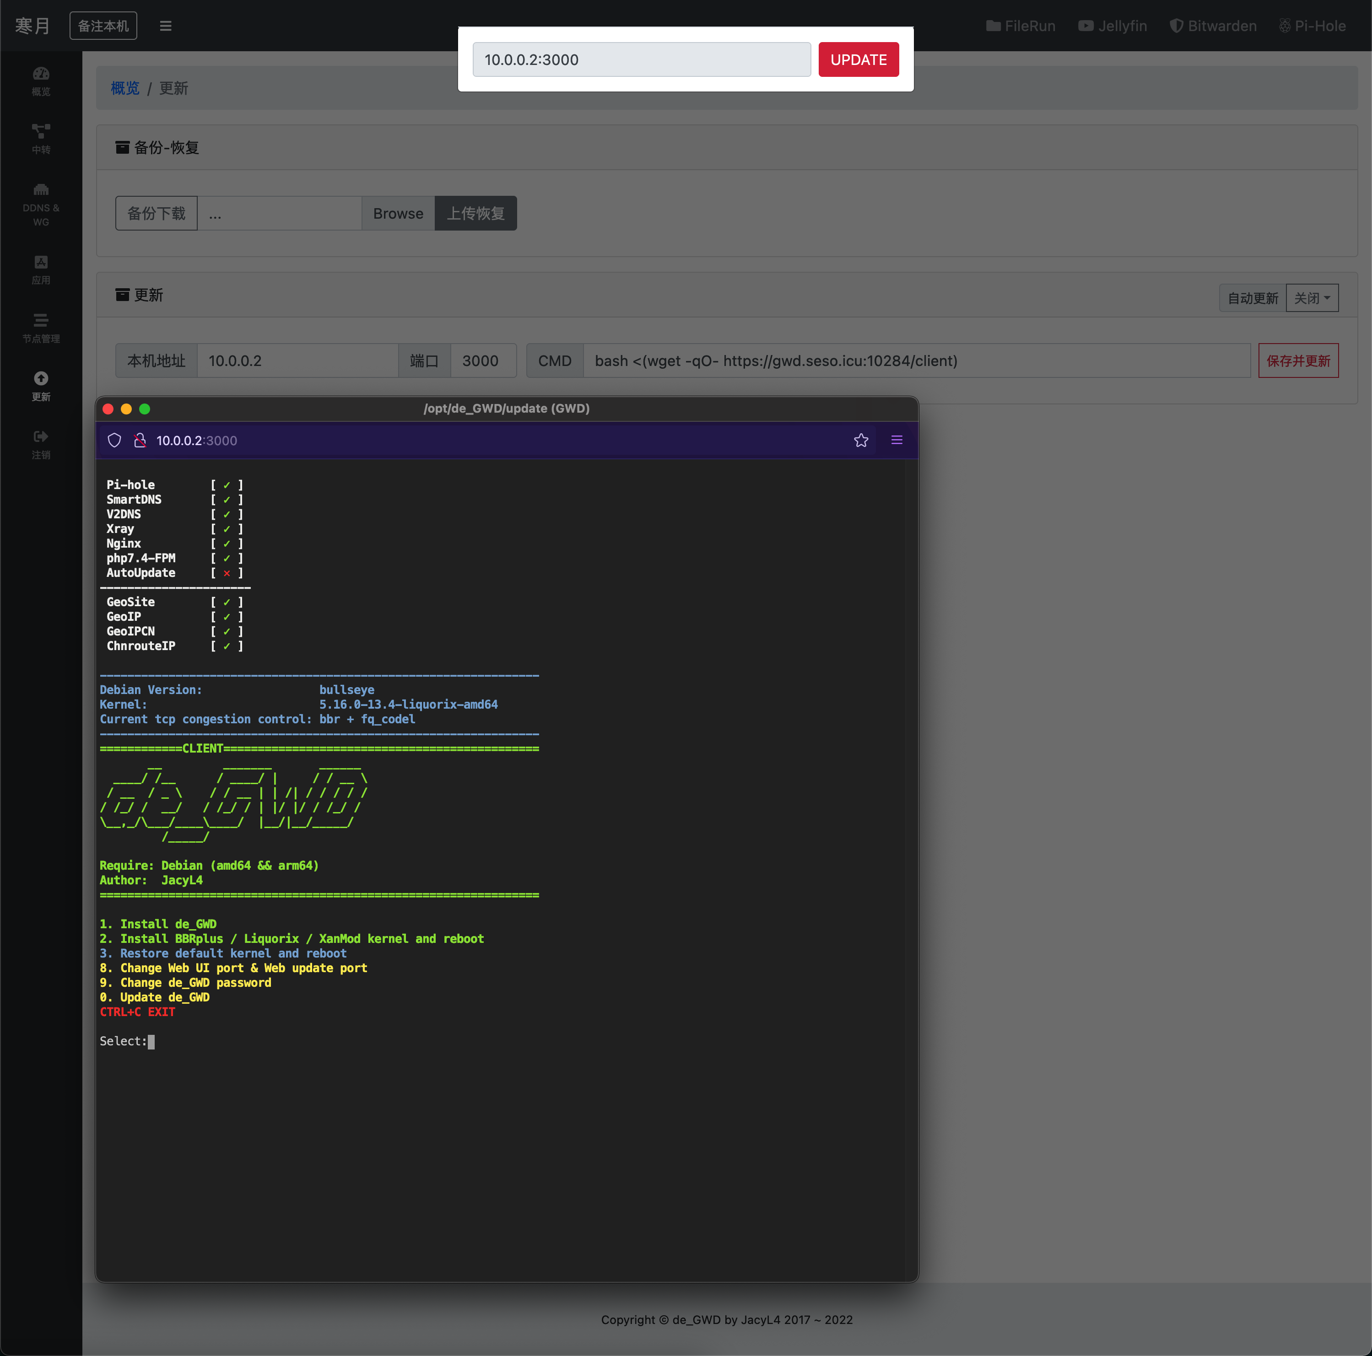Click terminal line '9. Change de_GWD password'
Screen dimensions: 1372x1356
pyautogui.click(x=185, y=983)
